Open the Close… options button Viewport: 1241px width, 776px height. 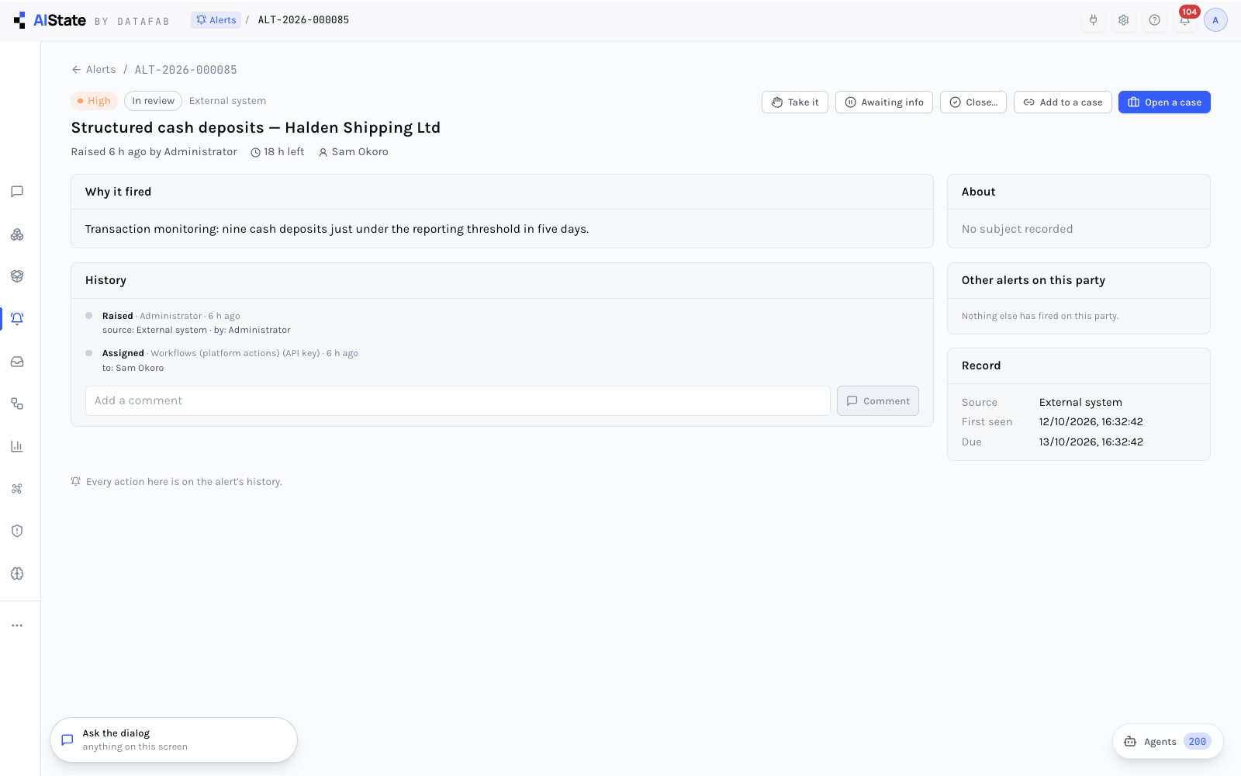pos(973,102)
